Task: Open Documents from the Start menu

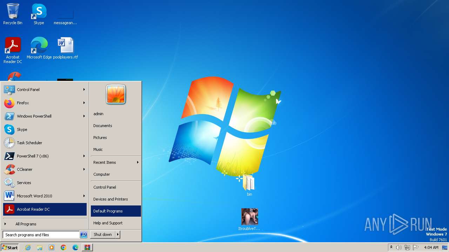Action: pos(116,126)
